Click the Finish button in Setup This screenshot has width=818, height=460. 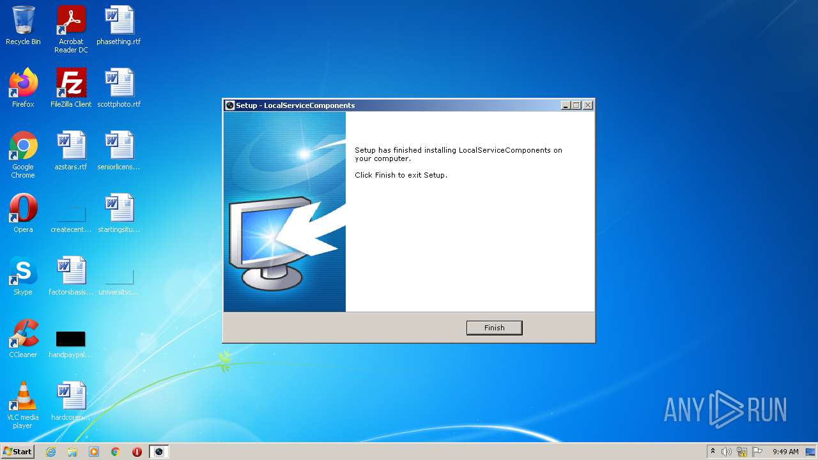(494, 328)
